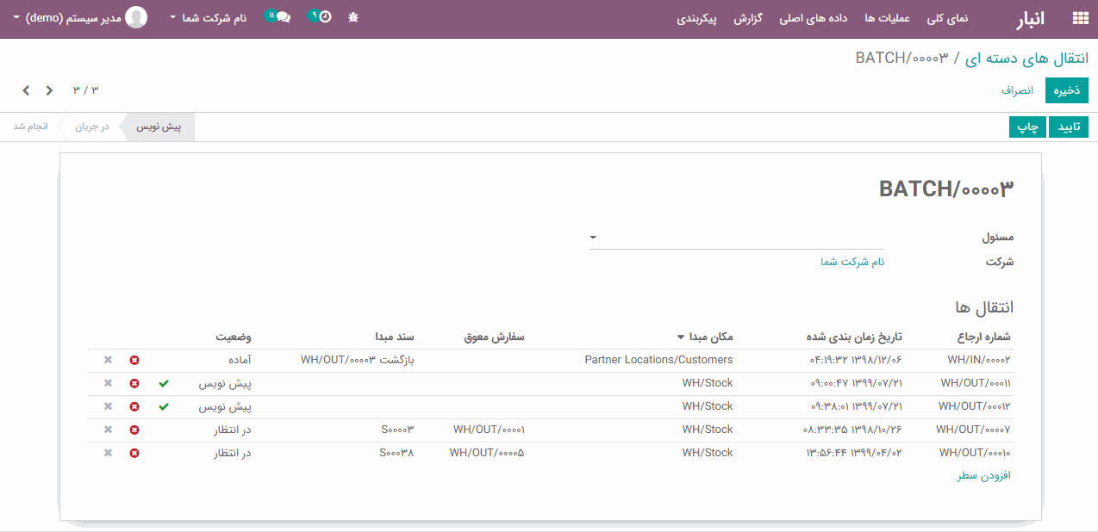Viewport: 1098px width, 532px height.
Task: Select در جریان status stage
Action: 91,127
